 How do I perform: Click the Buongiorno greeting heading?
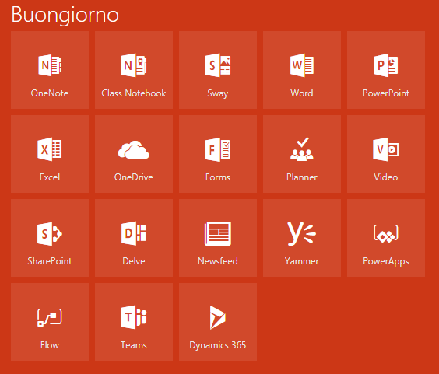click(65, 15)
